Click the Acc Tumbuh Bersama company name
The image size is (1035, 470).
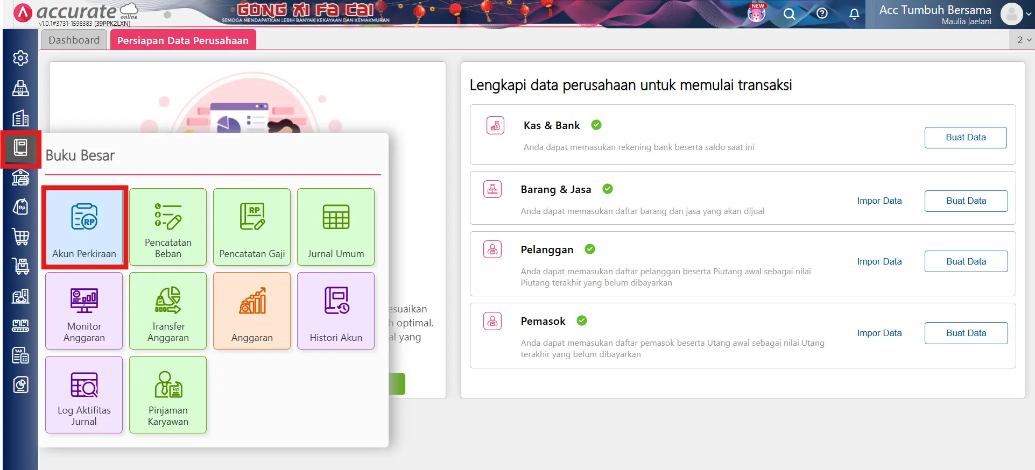coord(935,10)
